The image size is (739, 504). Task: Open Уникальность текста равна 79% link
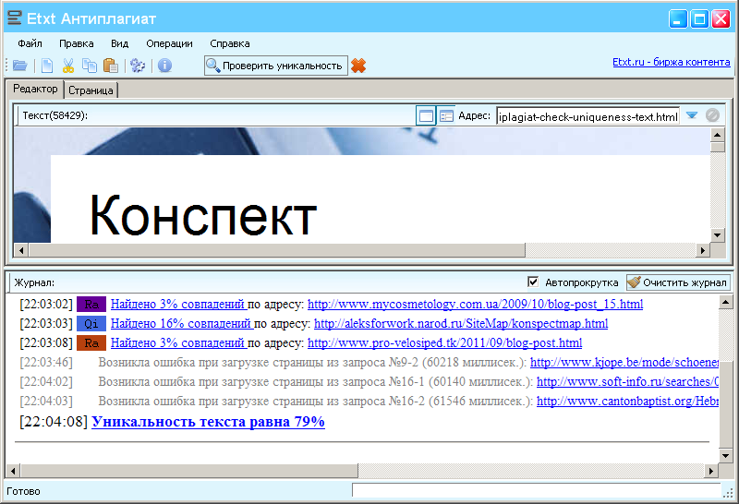click(x=208, y=421)
